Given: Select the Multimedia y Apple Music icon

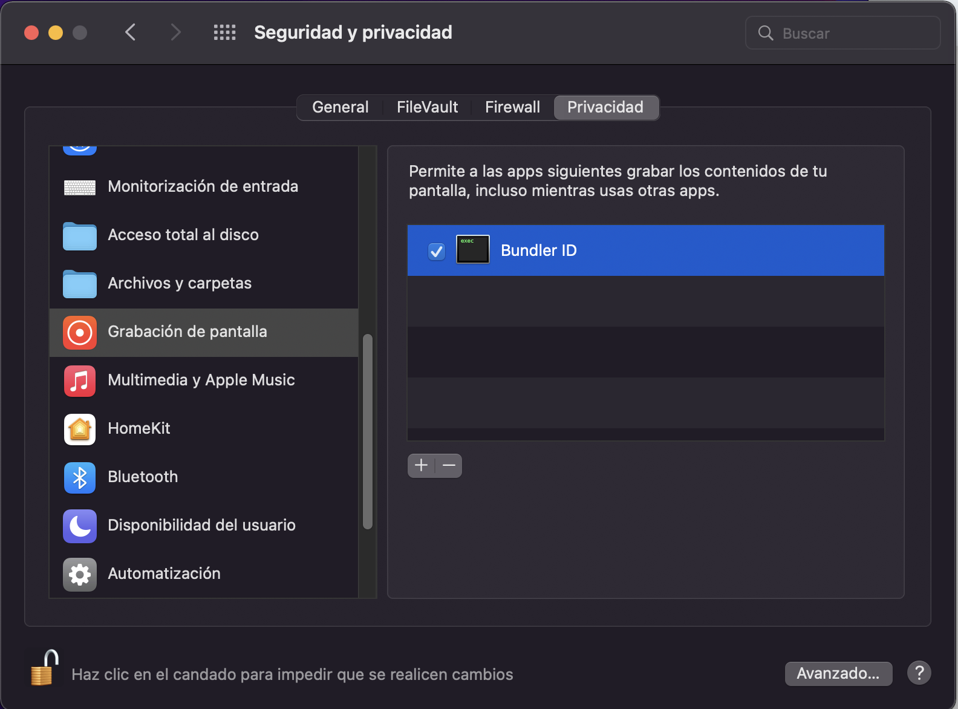Looking at the screenshot, I should [80, 381].
